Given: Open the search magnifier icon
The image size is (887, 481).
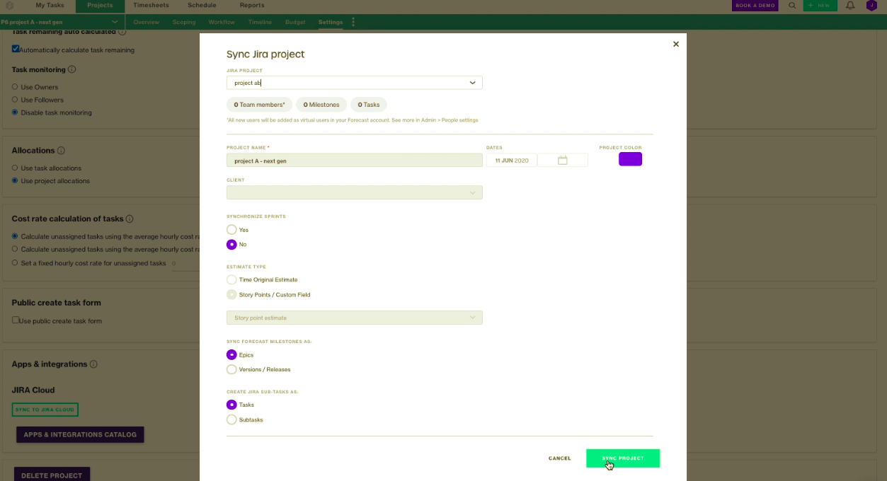Looking at the screenshot, I should [791, 6].
